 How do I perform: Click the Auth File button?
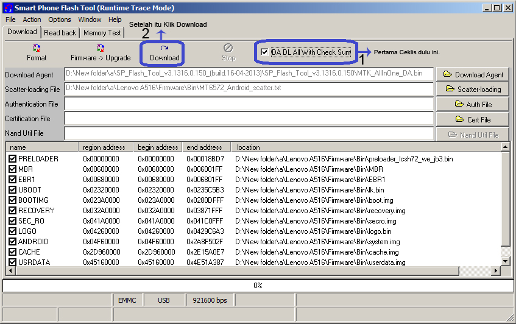473,104
